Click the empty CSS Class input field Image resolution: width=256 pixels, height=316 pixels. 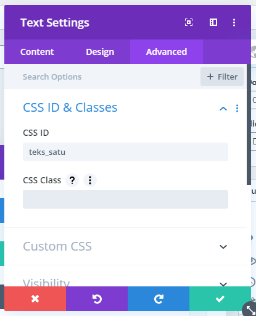(x=125, y=199)
